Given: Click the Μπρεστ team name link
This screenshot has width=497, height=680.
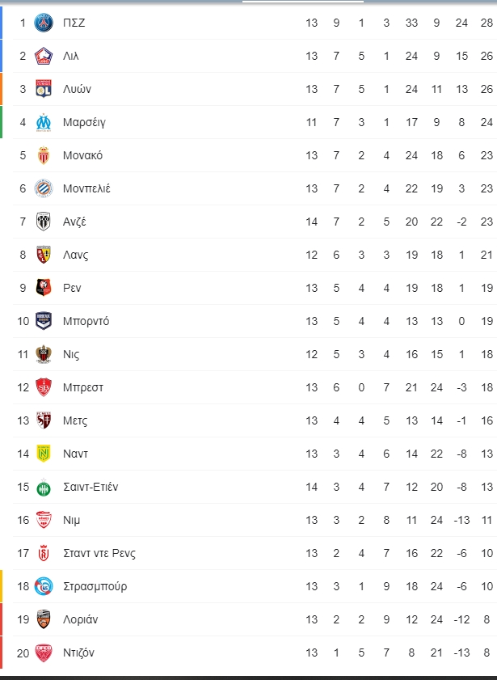Looking at the screenshot, I should point(82,387).
